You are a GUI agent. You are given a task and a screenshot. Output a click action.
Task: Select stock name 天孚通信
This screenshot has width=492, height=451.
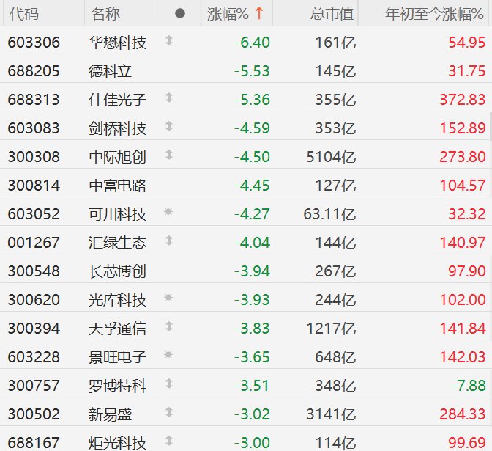click(x=117, y=329)
